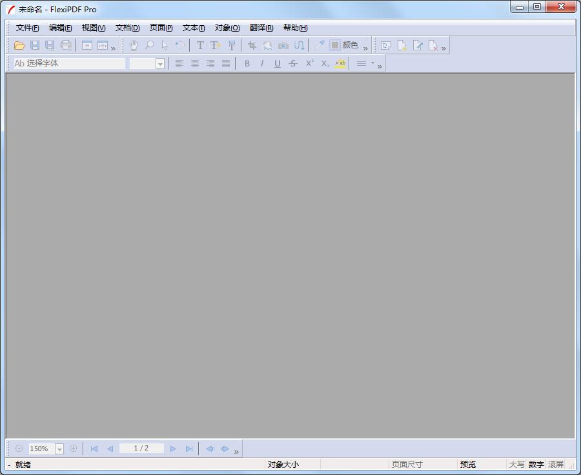
Task: Open the 页面(P) menu
Action: 161,28
